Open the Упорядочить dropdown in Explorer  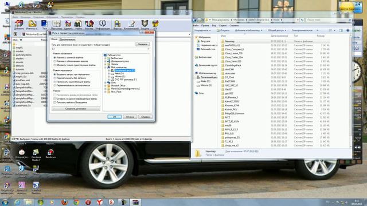202,30
